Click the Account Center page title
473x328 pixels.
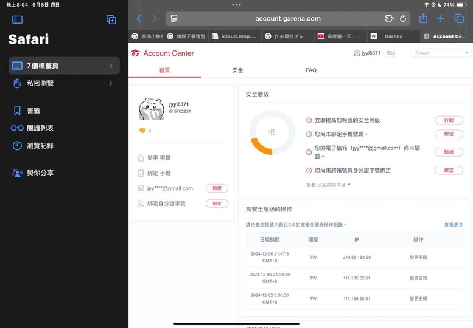coord(169,53)
